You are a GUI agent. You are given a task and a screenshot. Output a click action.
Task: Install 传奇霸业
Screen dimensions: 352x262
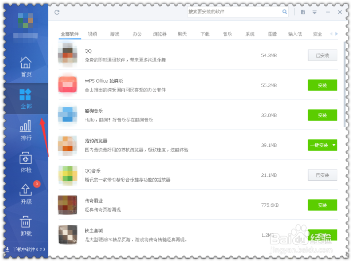coord(322,205)
